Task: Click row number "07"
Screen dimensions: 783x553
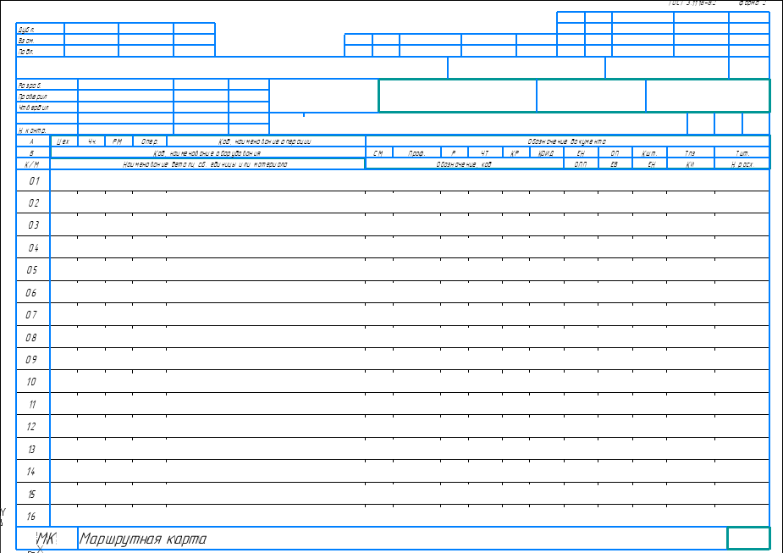Action: (x=31, y=314)
